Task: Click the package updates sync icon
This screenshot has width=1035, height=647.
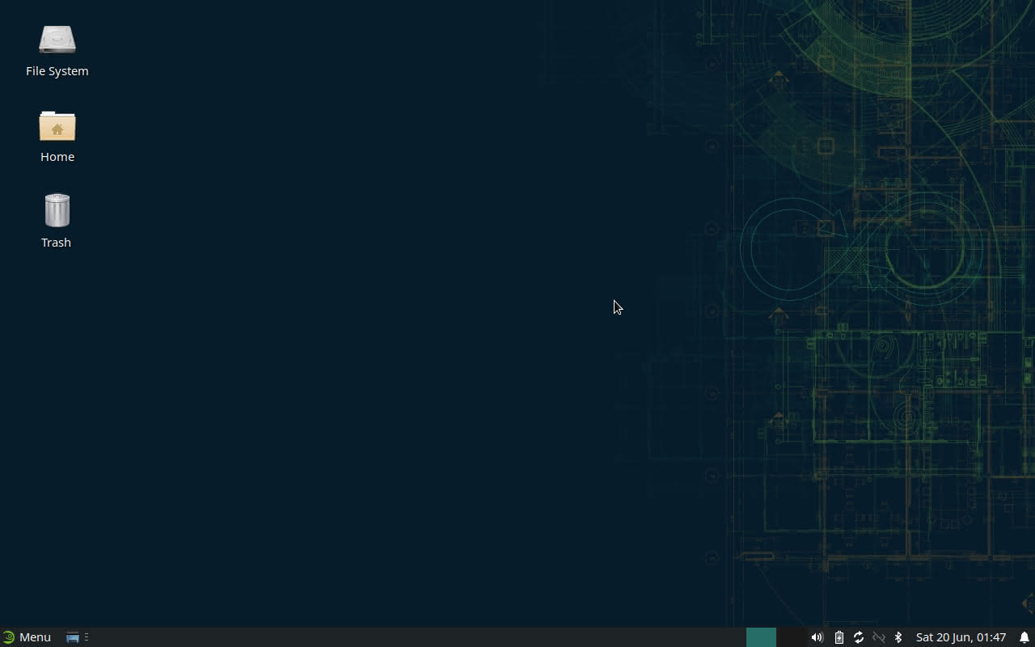Action: click(x=858, y=637)
